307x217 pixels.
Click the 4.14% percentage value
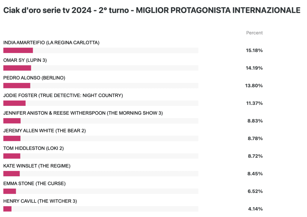click(x=255, y=209)
